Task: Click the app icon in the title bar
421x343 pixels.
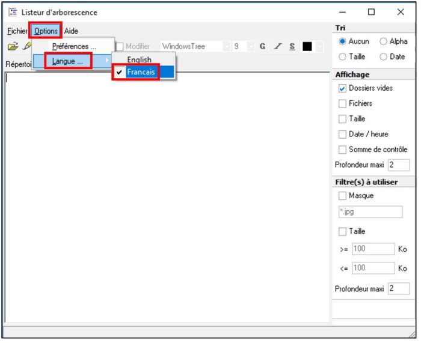Action: pos(13,12)
